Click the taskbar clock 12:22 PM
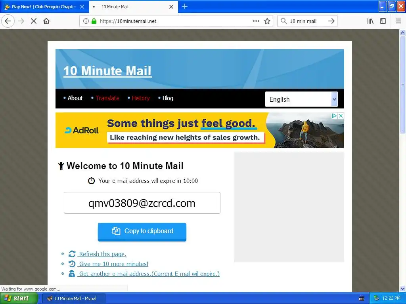 click(391, 298)
